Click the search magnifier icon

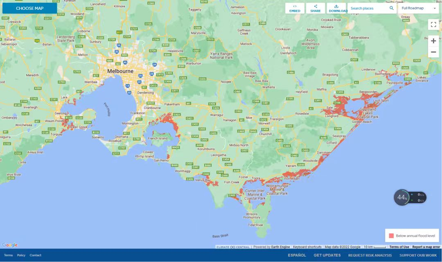click(392, 8)
